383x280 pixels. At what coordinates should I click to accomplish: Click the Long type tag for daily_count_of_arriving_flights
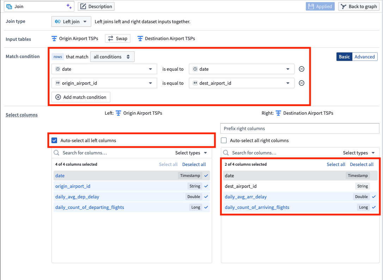click(x=364, y=207)
